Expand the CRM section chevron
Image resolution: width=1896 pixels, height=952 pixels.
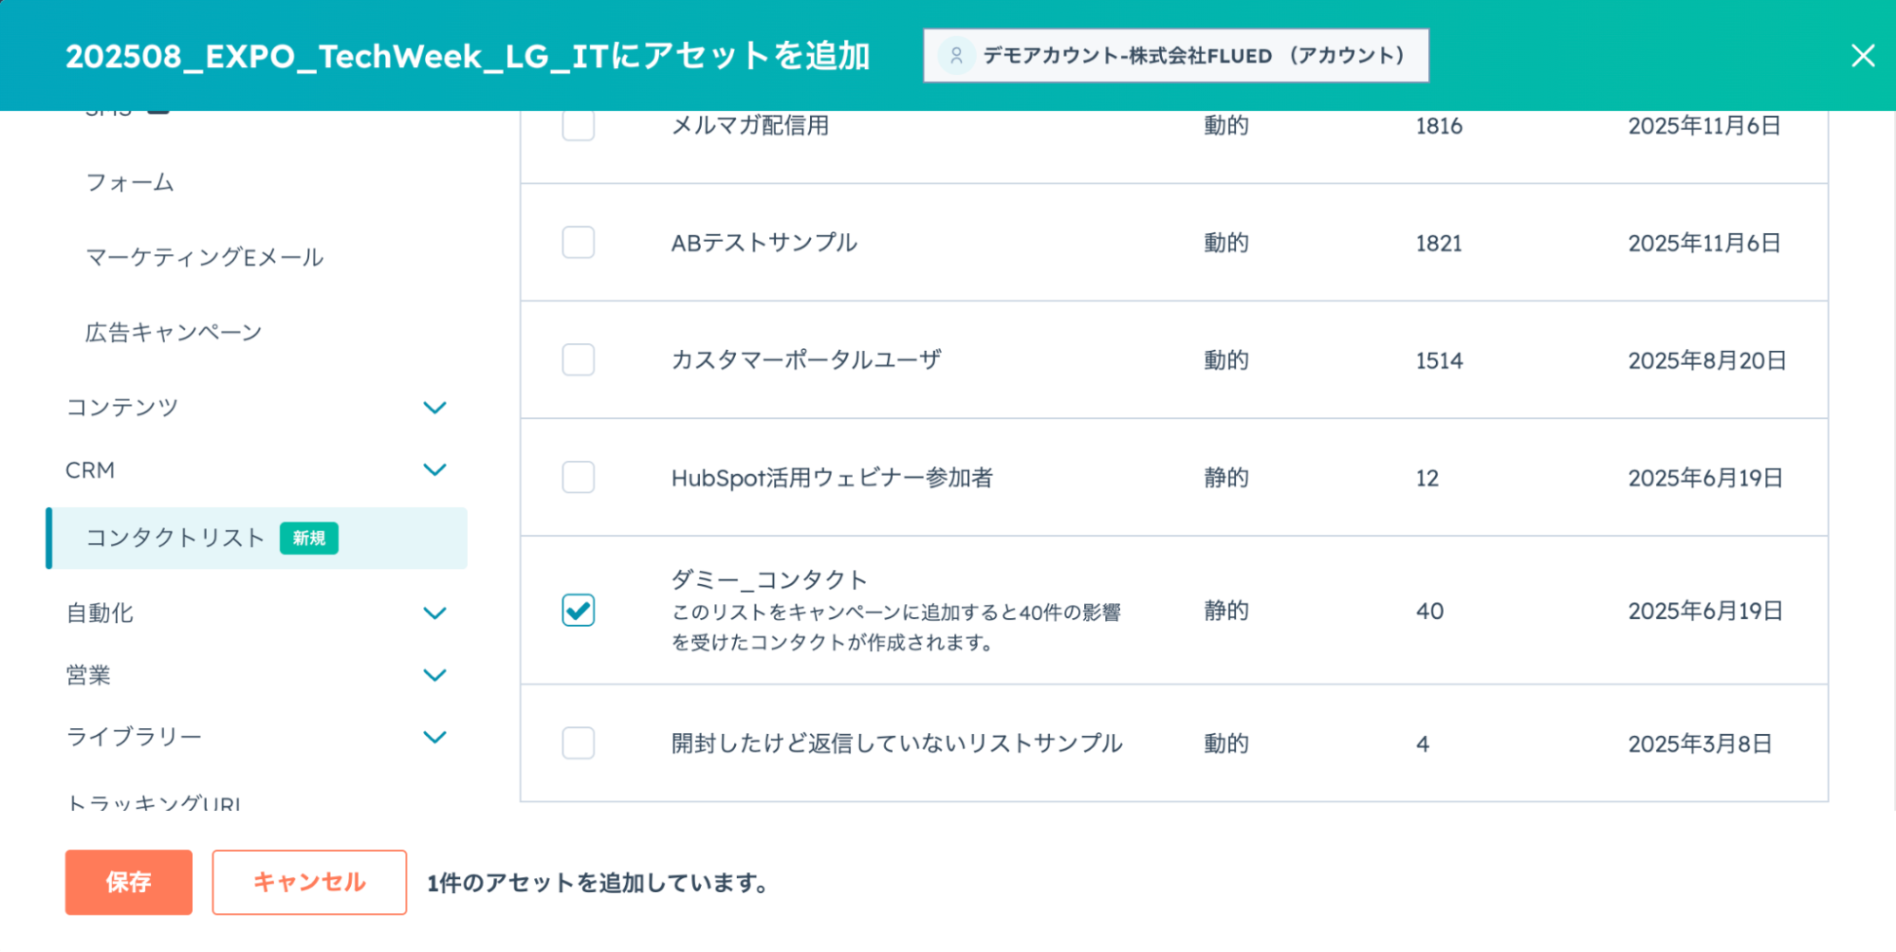[x=434, y=470]
